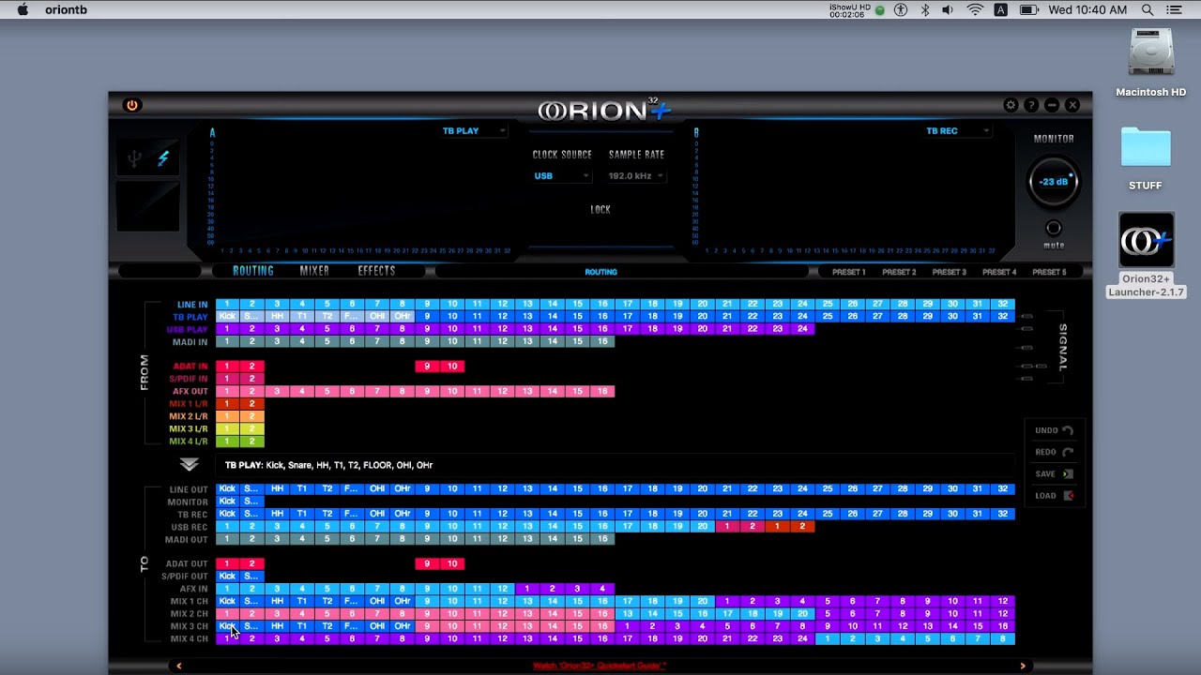
Task: Adjust the monitor volume knob at -23 dB
Action: coord(1054,182)
